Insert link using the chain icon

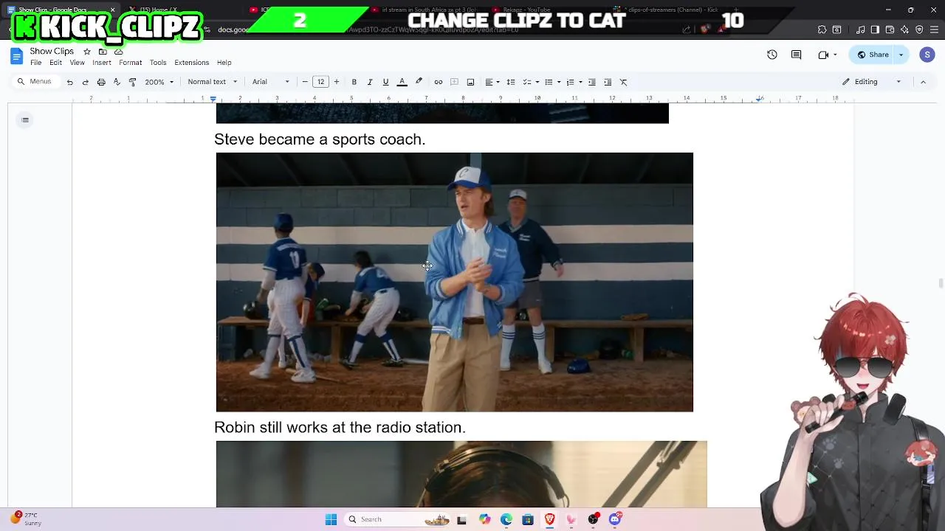click(x=439, y=82)
